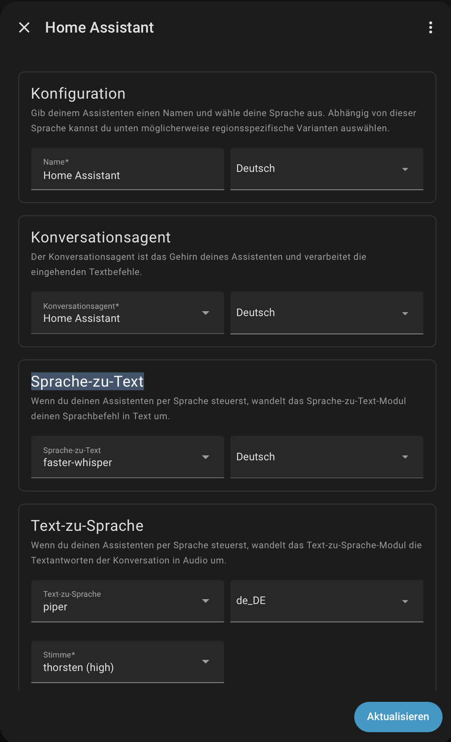Viewport: 451px width, 742px height.
Task: Open the Sprache-zu-Text faster-whisper dropdown
Action: [127, 457]
